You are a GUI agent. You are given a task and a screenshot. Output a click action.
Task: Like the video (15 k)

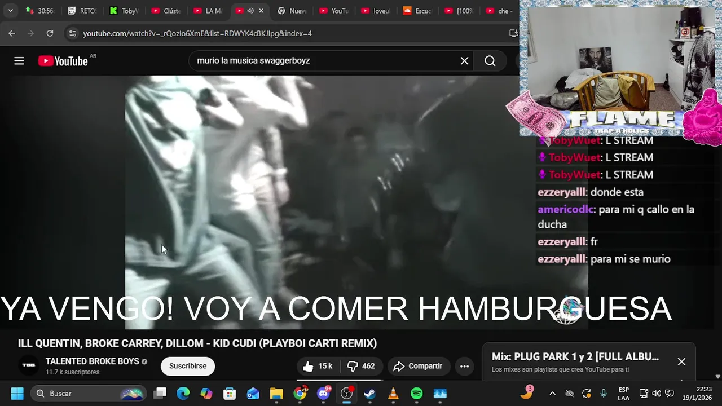point(318,366)
